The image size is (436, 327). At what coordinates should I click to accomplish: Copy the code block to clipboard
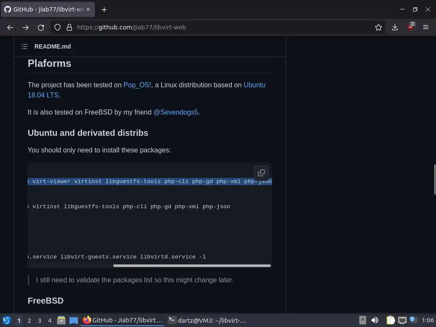pyautogui.click(x=261, y=173)
